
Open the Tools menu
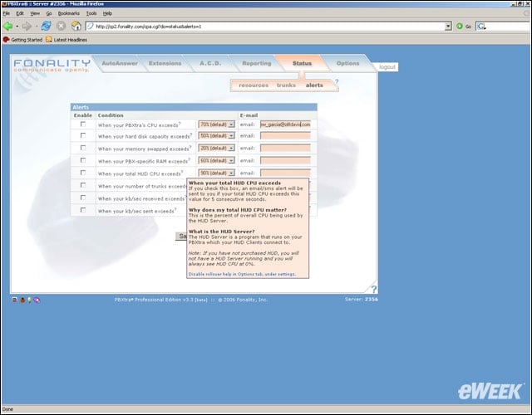[91, 13]
